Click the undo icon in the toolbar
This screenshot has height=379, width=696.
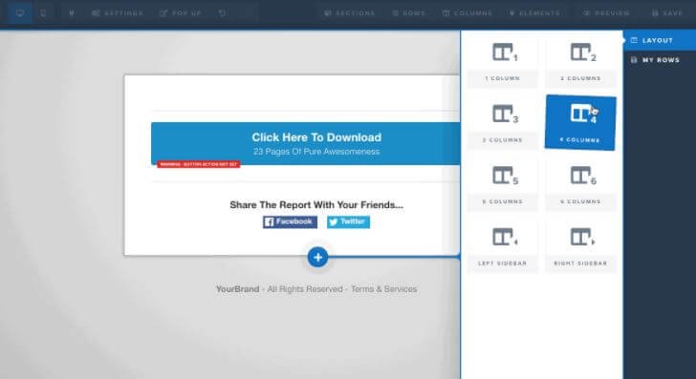[x=222, y=13]
